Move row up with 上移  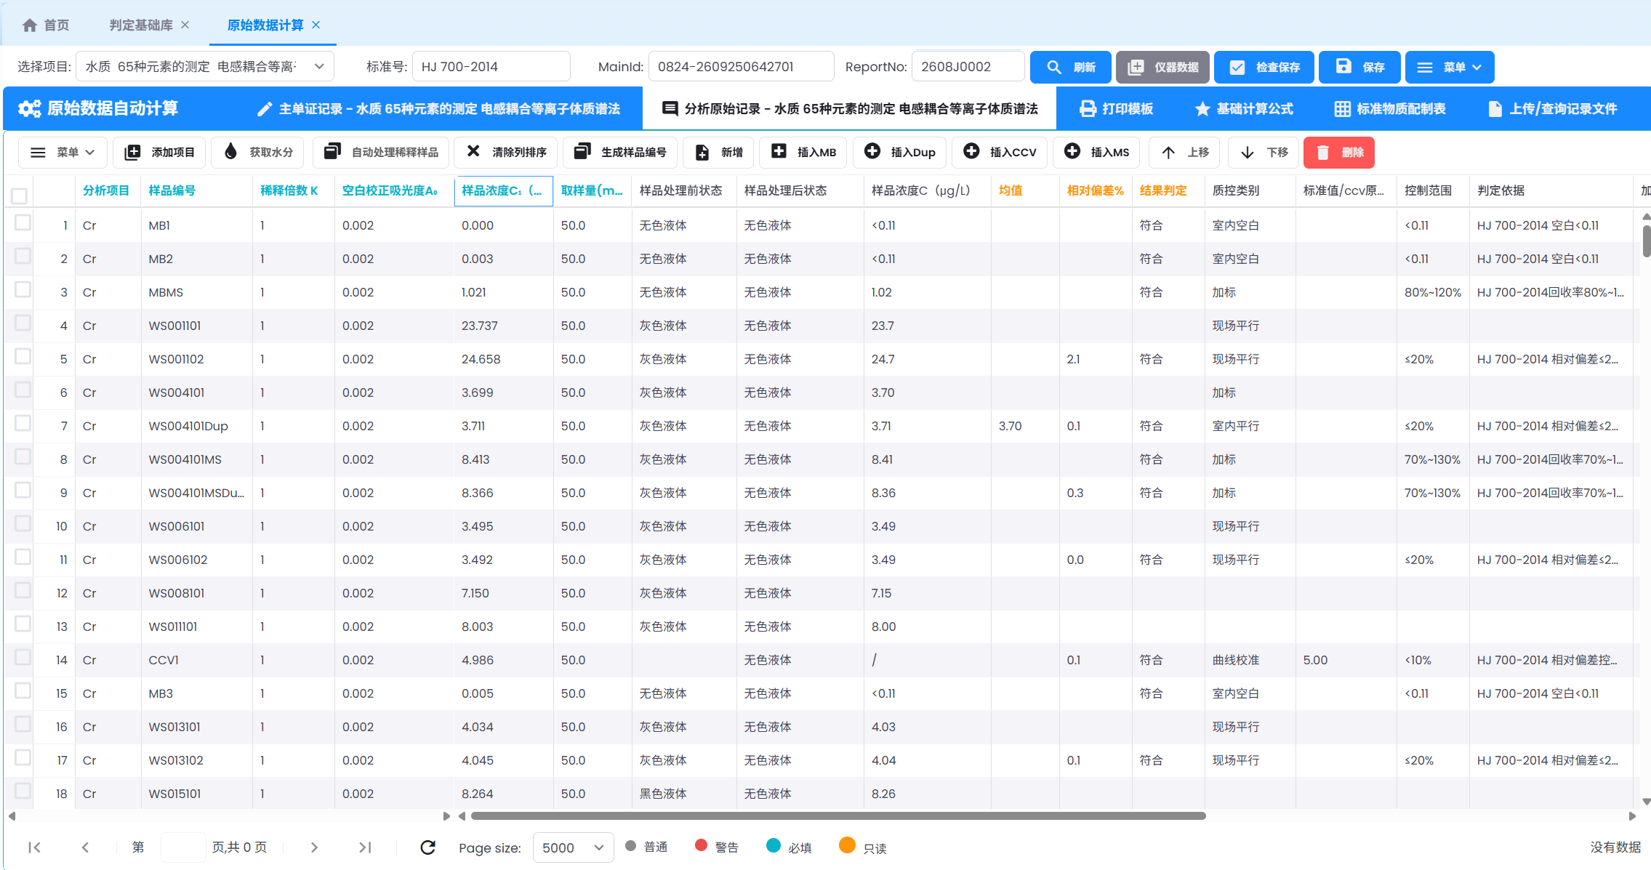click(1184, 153)
